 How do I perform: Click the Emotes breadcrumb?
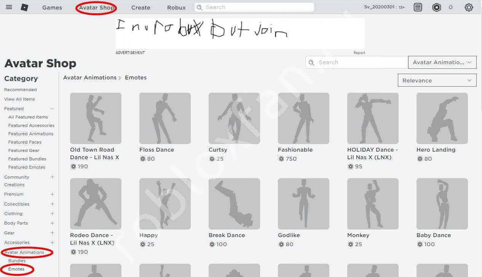coord(136,78)
